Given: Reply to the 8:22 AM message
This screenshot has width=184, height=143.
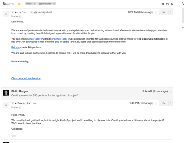Looking at the screenshot, I should (x=164, y=12).
